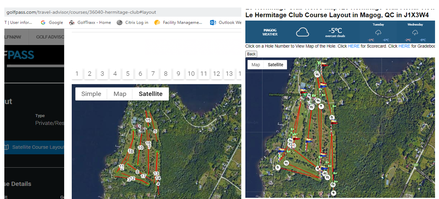Select hole 10 button
Viewport: 439px width, 199px height.
tap(191, 74)
